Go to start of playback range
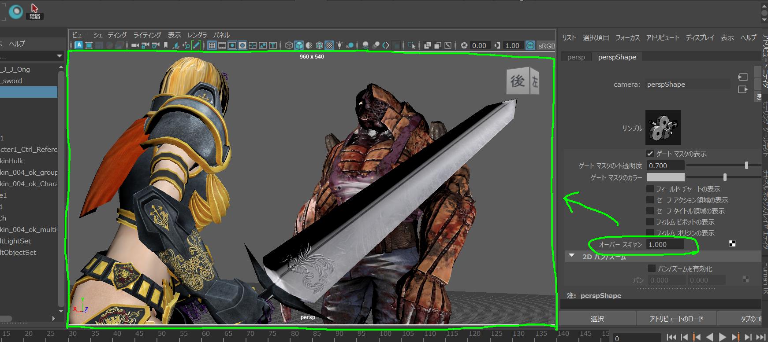This screenshot has width=768, height=342. click(x=671, y=337)
